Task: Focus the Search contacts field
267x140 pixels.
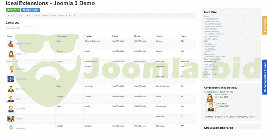Action: (x=21, y=28)
